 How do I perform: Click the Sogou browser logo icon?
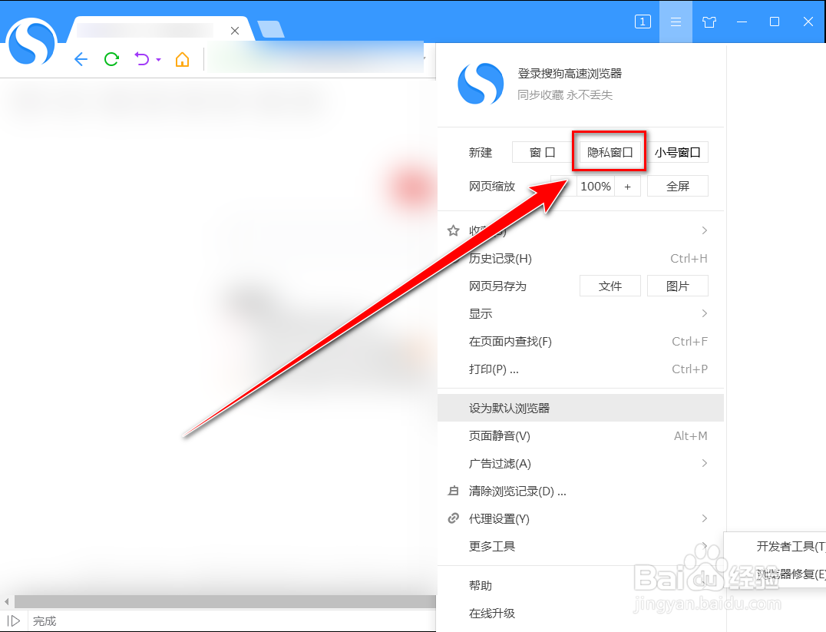click(x=31, y=42)
